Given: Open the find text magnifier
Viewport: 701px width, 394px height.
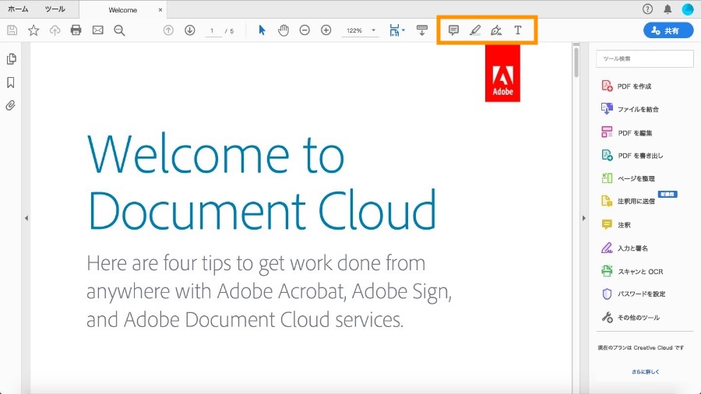Looking at the screenshot, I should [x=119, y=30].
